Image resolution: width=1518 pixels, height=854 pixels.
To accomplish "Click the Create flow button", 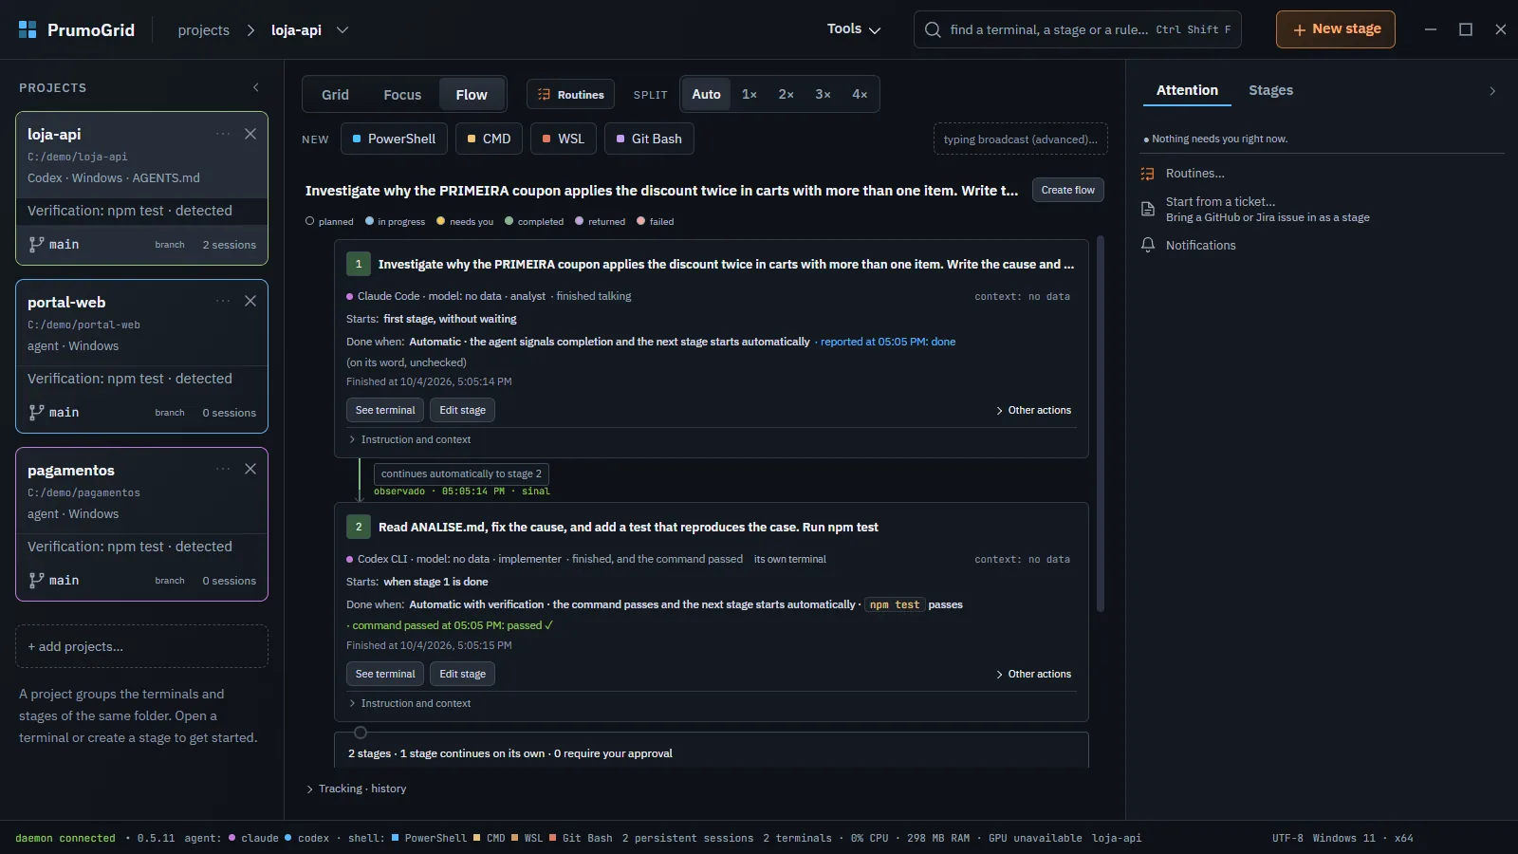I will pyautogui.click(x=1067, y=190).
